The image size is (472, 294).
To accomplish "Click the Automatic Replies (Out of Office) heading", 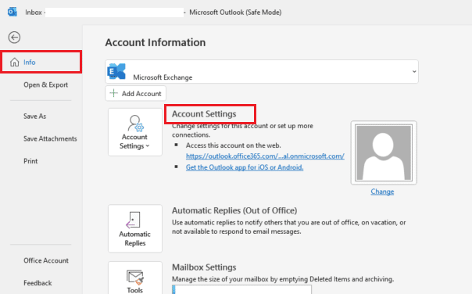I will click(x=234, y=210).
